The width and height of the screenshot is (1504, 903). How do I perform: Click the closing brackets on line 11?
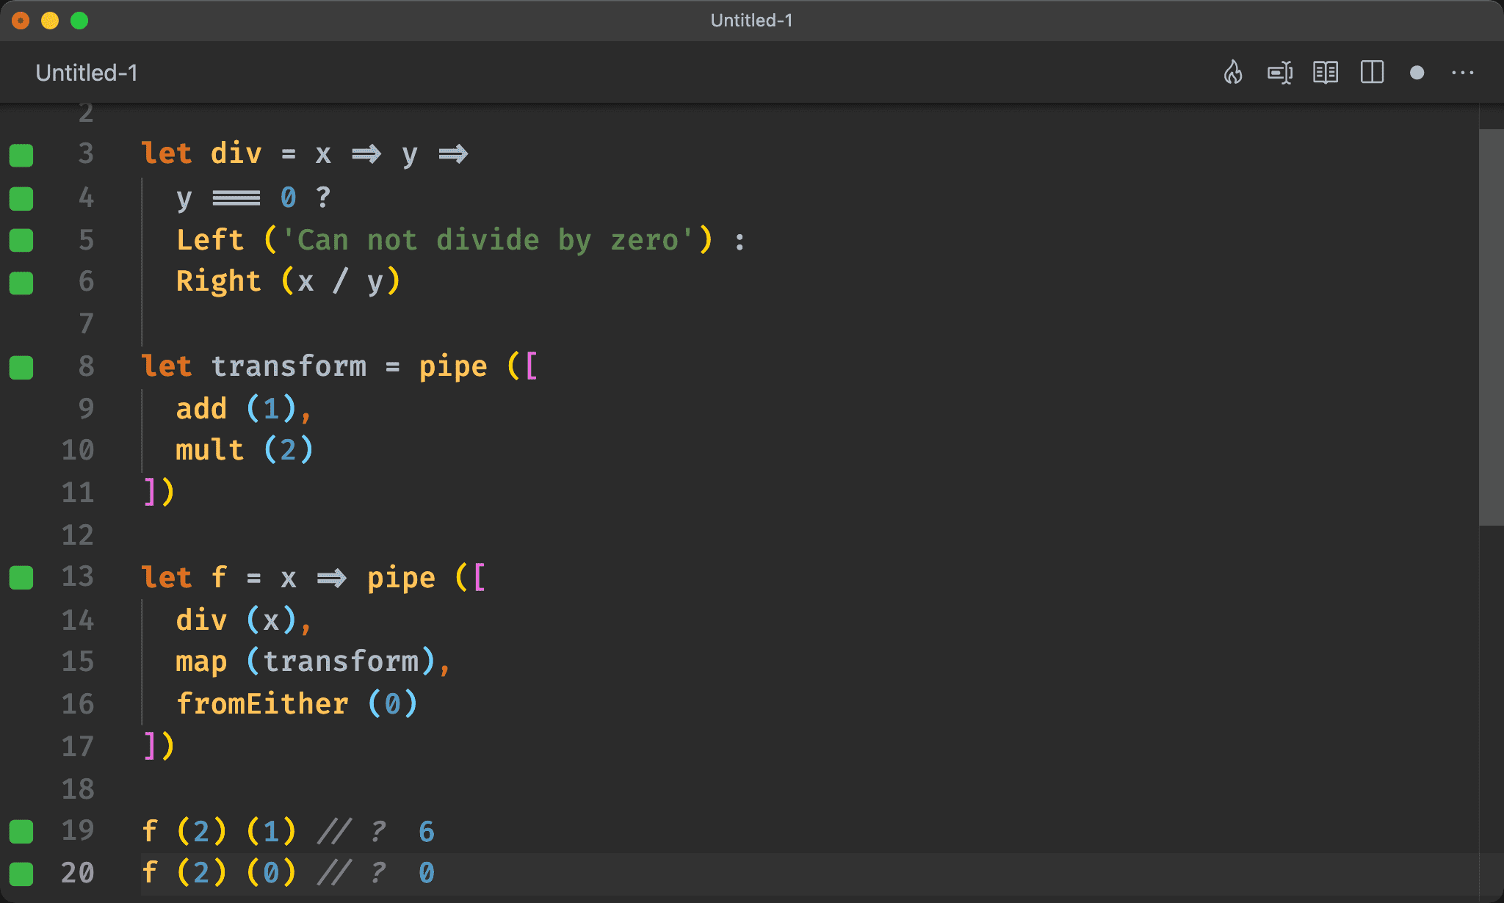159,493
